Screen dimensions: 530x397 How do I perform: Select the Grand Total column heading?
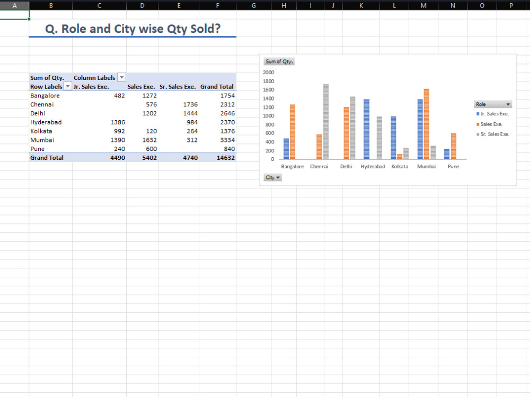pyautogui.click(x=218, y=87)
